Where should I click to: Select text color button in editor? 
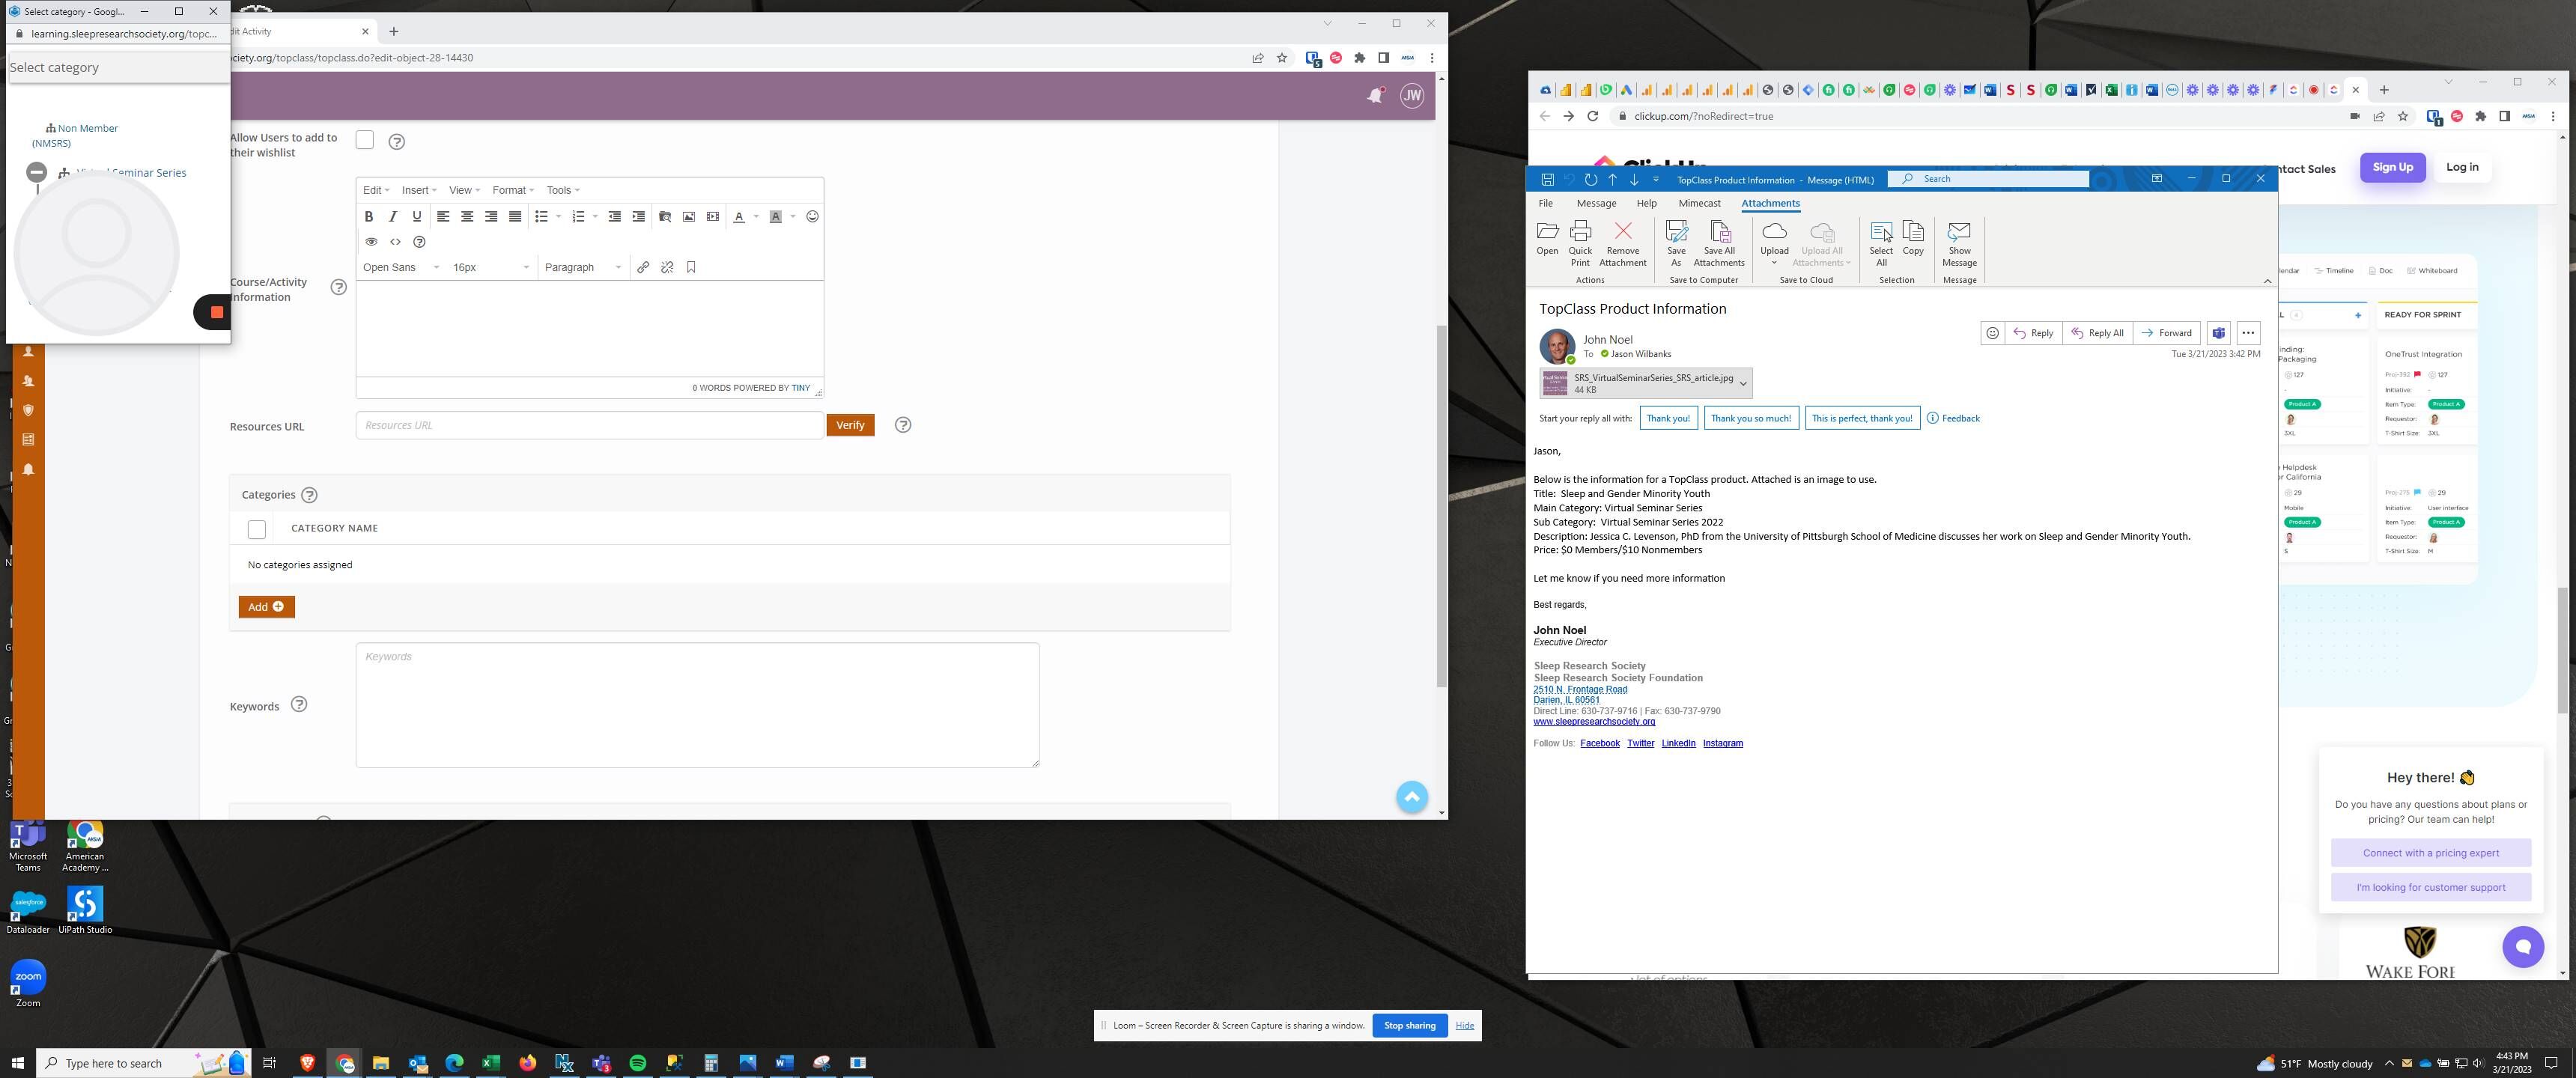[739, 216]
